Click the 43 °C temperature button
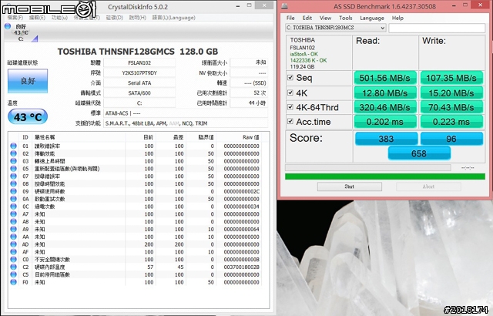This screenshot has height=316, width=493. tap(28, 117)
